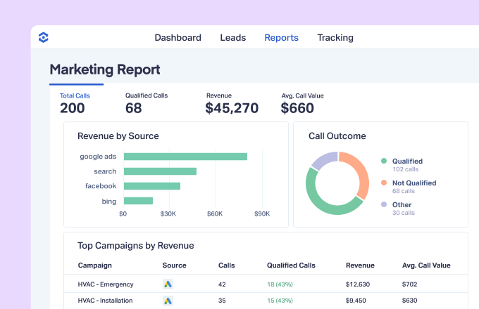The width and height of the screenshot is (479, 309).
Task: Click the Not Qualified legend label
Action: (x=414, y=183)
